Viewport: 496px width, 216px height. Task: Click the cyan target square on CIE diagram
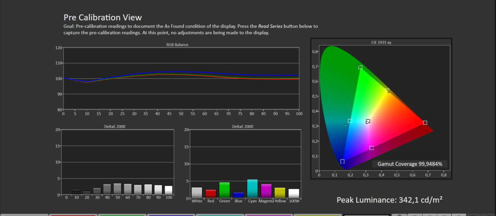coord(350,121)
